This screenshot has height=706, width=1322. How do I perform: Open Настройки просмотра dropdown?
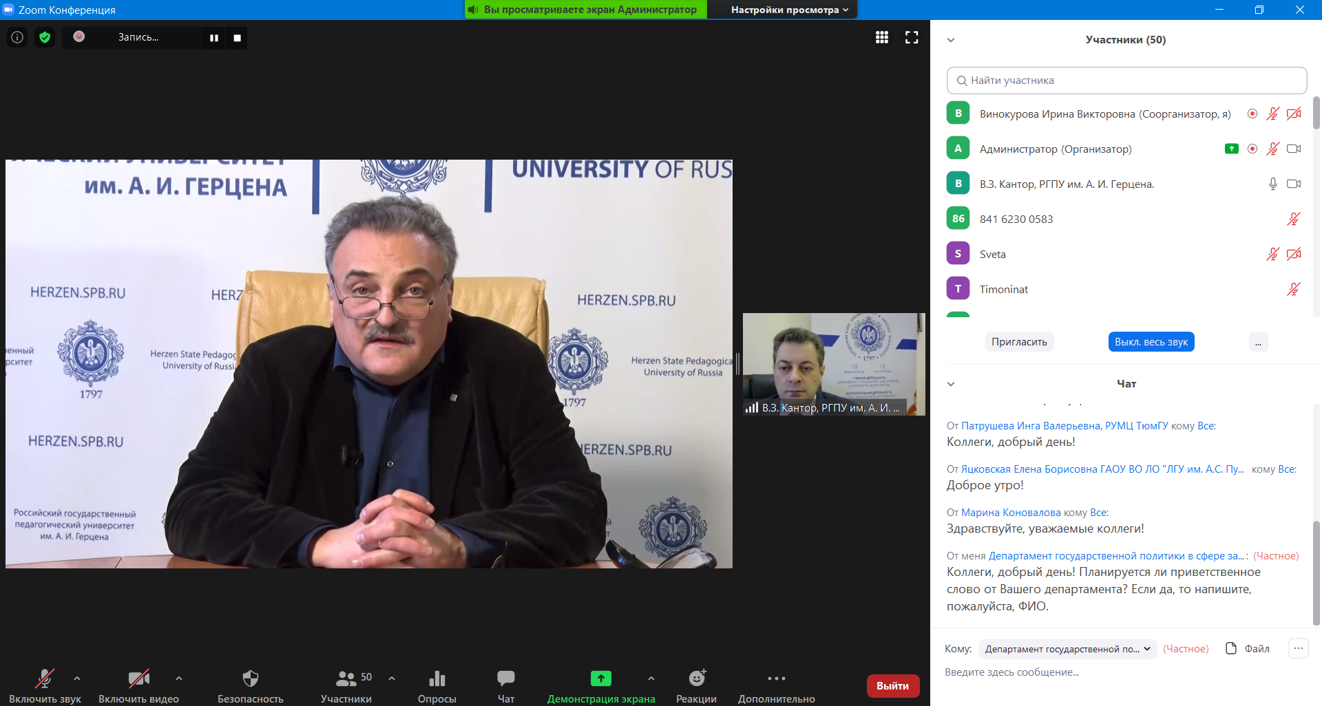coord(789,10)
